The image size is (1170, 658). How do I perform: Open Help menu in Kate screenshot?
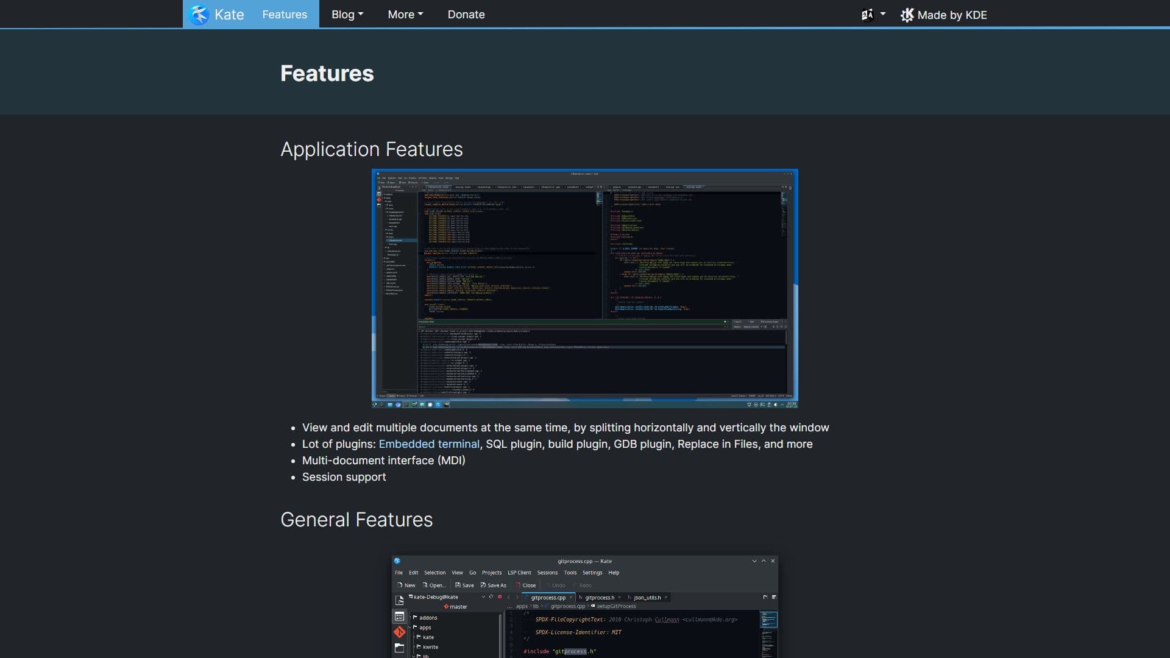click(614, 573)
